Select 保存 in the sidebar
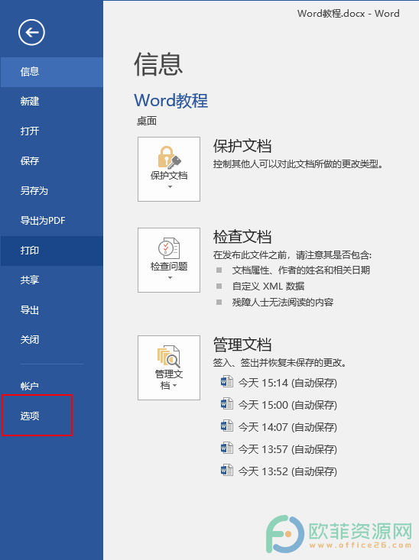 click(x=52, y=160)
